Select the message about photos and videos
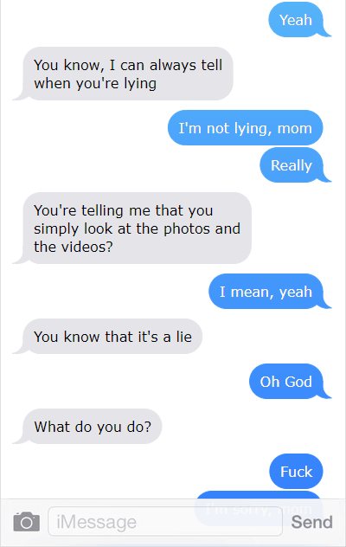 [132, 228]
